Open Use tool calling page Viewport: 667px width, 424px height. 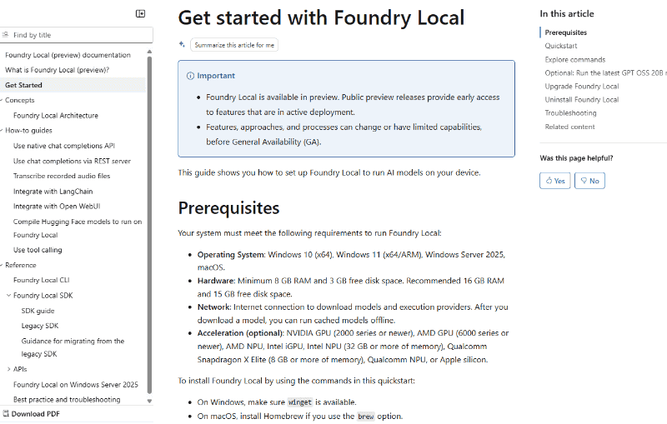pyautogui.click(x=38, y=250)
